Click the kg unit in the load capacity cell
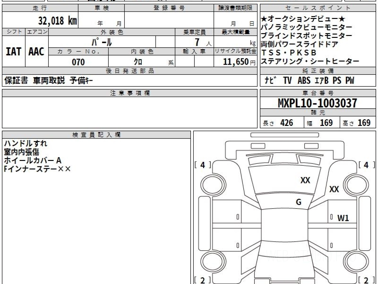378x284 pixels. click(253, 44)
